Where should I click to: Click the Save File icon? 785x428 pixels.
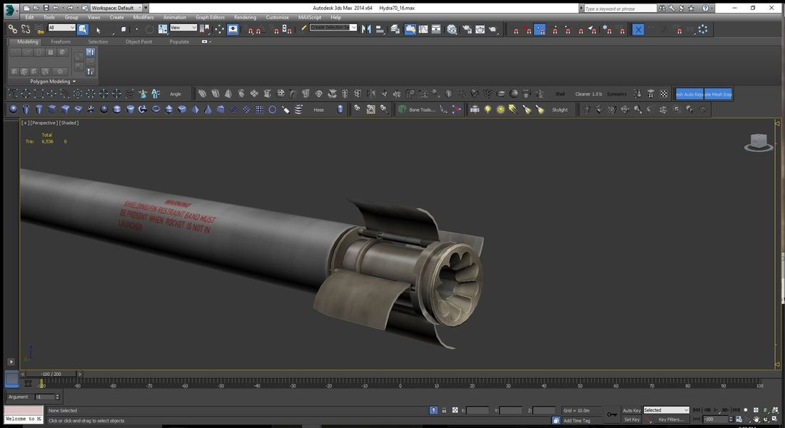46,8
